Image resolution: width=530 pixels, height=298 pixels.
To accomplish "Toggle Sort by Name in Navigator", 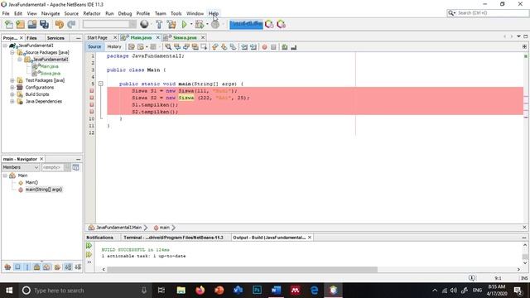I will [x=68, y=267].
